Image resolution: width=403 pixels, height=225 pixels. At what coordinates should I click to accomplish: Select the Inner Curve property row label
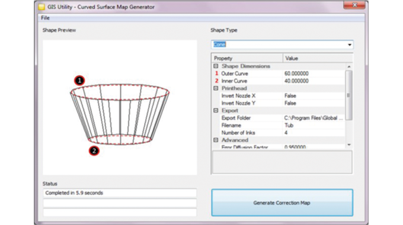(x=234, y=81)
